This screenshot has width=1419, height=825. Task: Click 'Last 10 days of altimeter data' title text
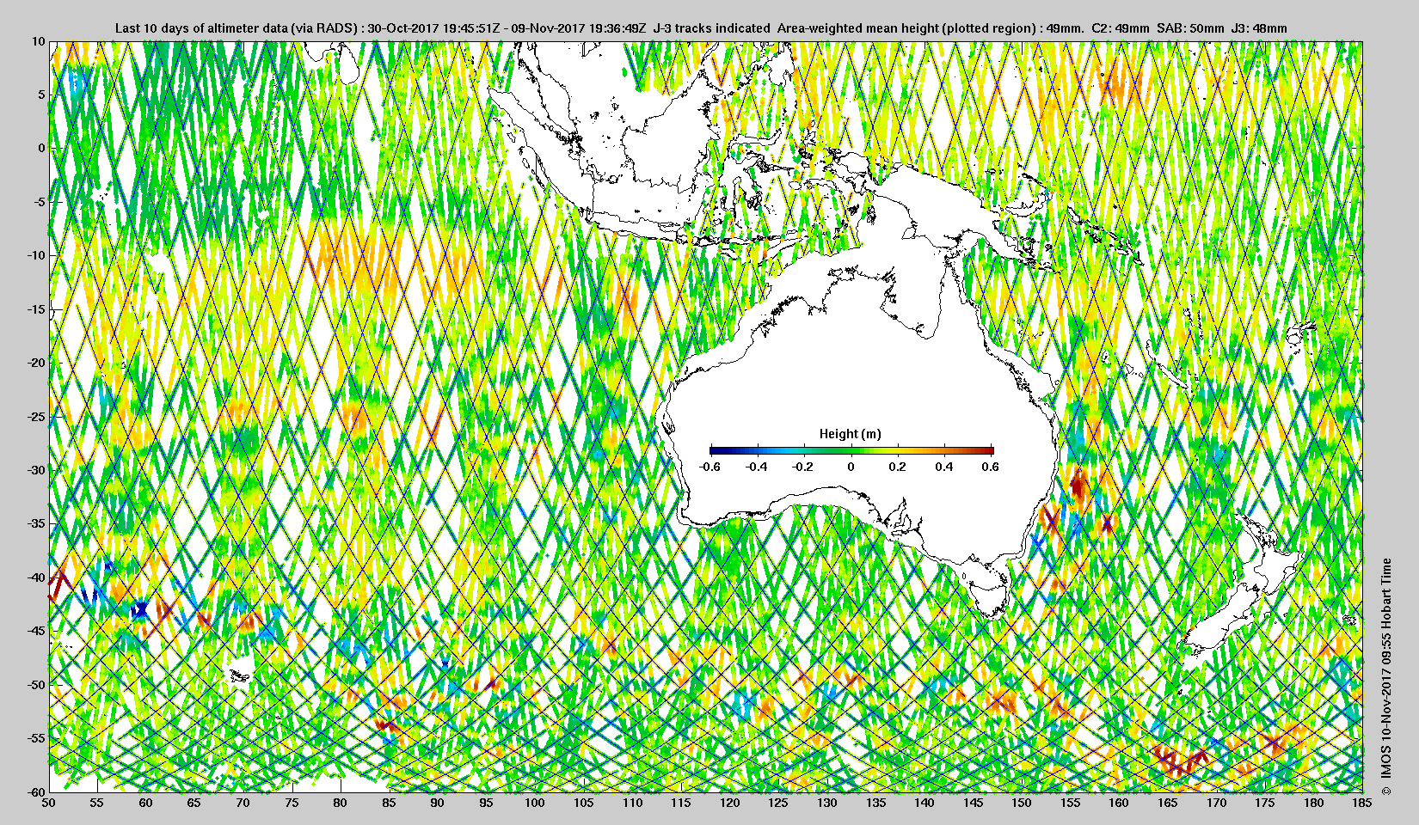(x=201, y=28)
